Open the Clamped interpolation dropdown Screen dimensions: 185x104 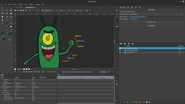tap(105, 72)
